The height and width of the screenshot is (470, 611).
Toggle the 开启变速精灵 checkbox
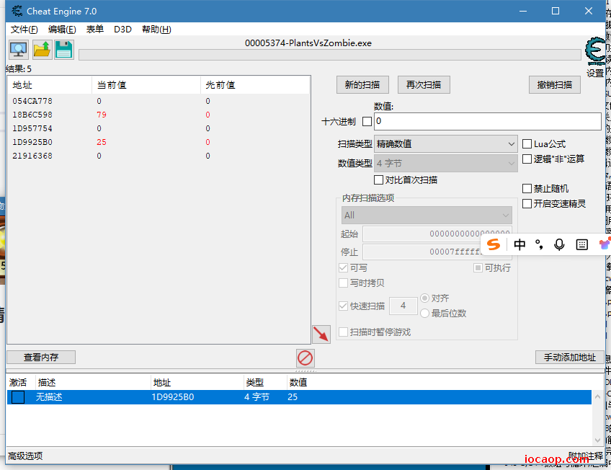click(x=527, y=203)
